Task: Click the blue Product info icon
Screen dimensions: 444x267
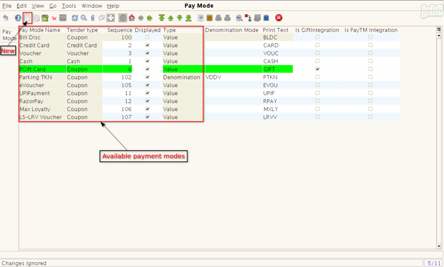Action: (266, 18)
